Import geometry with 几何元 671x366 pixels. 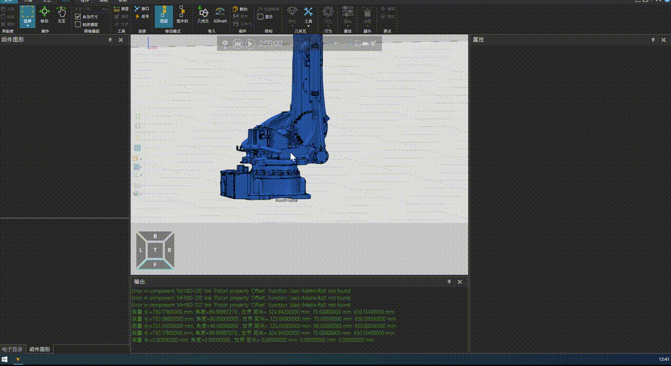pyautogui.click(x=203, y=16)
